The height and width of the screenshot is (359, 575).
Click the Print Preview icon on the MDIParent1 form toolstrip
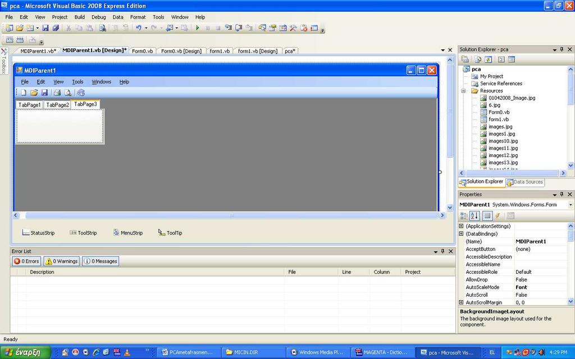click(x=68, y=93)
